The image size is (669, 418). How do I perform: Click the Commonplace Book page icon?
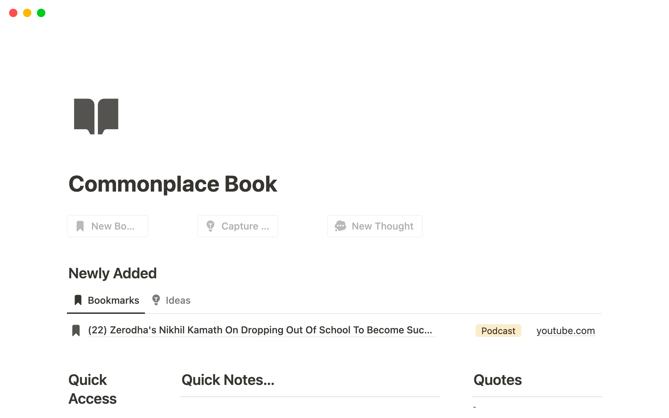[x=96, y=116]
